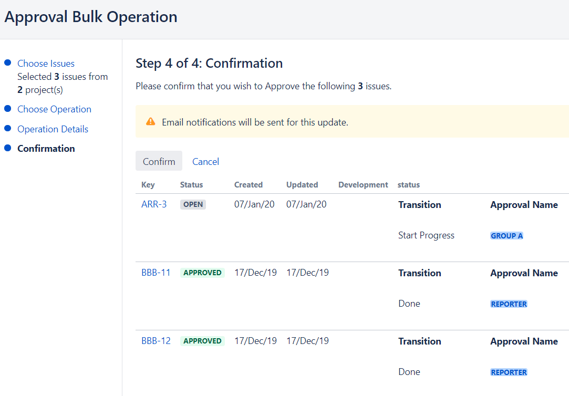
Task: Open issue ARR-3
Action: click(154, 204)
